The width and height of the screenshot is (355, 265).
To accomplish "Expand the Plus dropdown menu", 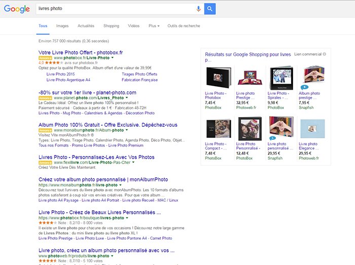I will [154, 26].
